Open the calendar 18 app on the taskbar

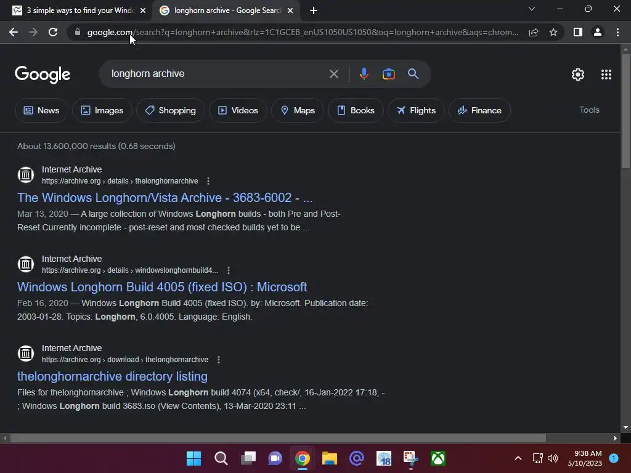[383, 458]
